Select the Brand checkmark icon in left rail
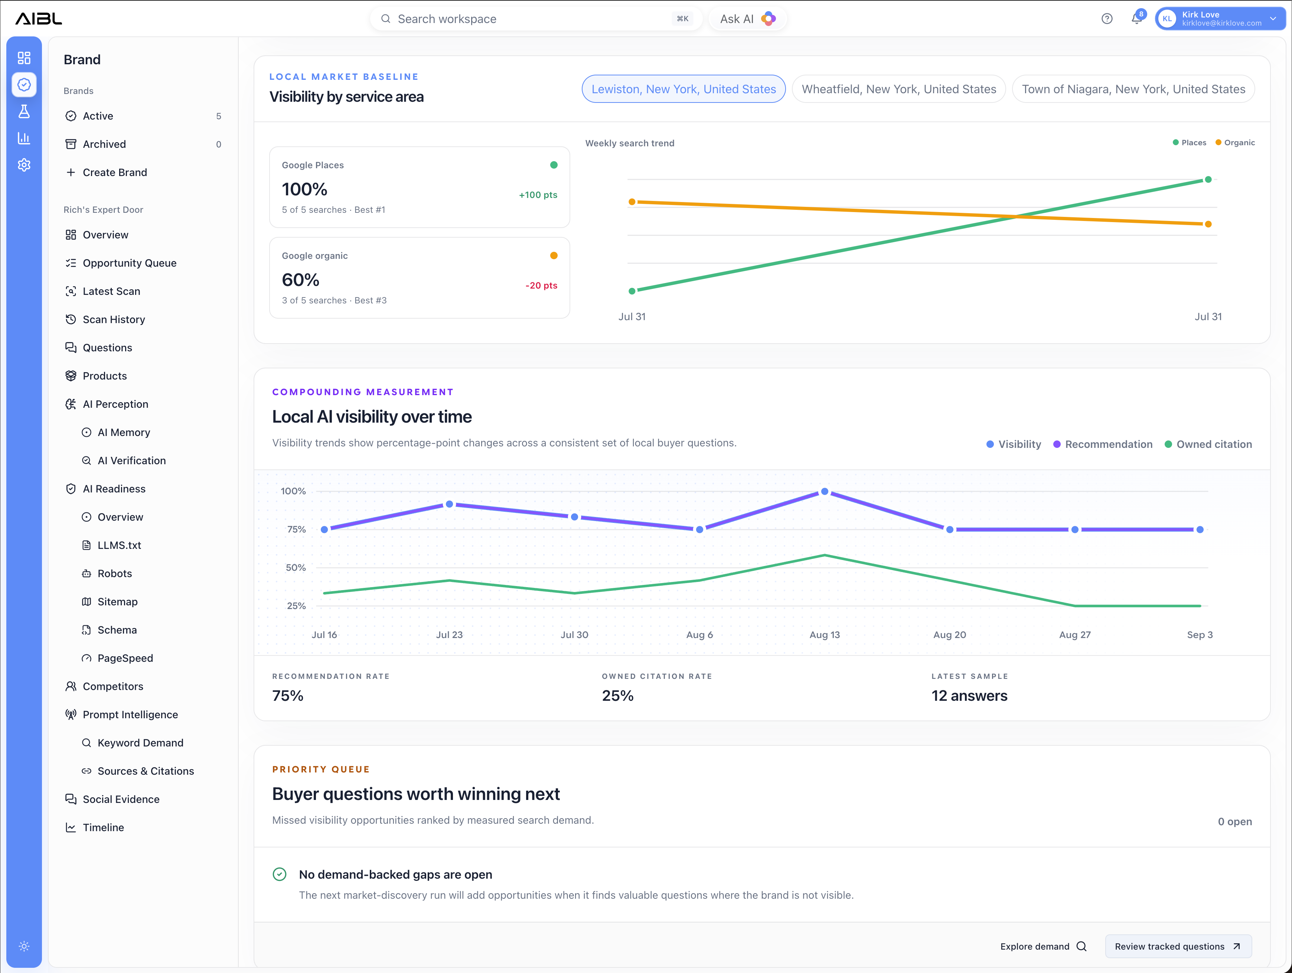 tap(24, 85)
